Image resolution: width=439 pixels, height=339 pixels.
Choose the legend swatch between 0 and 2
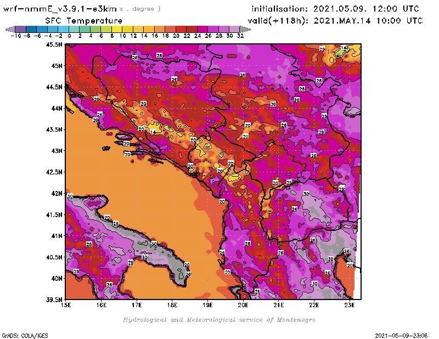(x=74, y=30)
